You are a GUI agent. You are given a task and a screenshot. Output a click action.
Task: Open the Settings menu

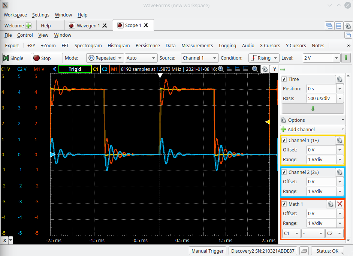click(40, 15)
